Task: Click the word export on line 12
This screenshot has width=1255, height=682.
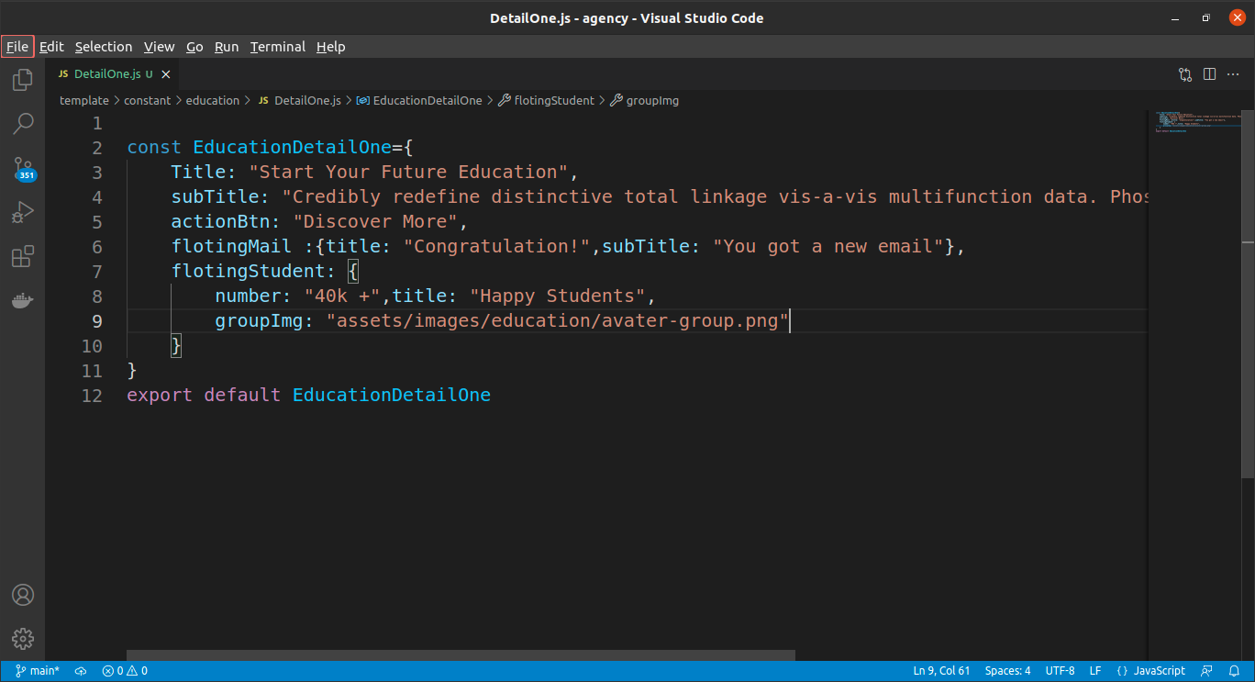Action: 160,396
